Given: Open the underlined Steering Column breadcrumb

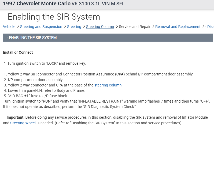Looking at the screenshot, I should pos(100,27).
